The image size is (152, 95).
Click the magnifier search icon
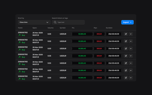(x=55, y=22)
